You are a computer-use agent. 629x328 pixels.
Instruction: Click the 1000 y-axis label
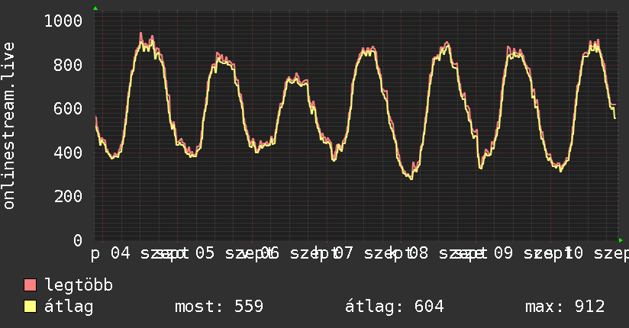pos(63,21)
